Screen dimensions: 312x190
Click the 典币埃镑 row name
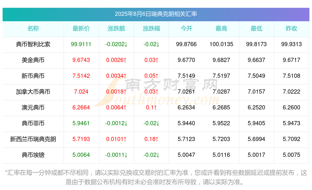(x=33, y=155)
